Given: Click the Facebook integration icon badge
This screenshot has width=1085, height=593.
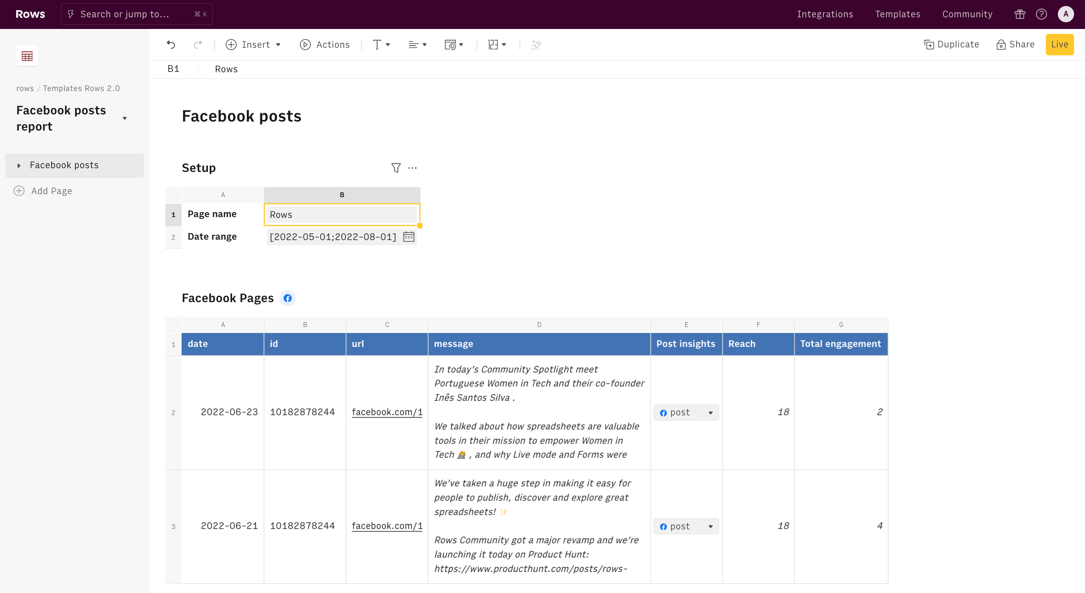Looking at the screenshot, I should [288, 298].
